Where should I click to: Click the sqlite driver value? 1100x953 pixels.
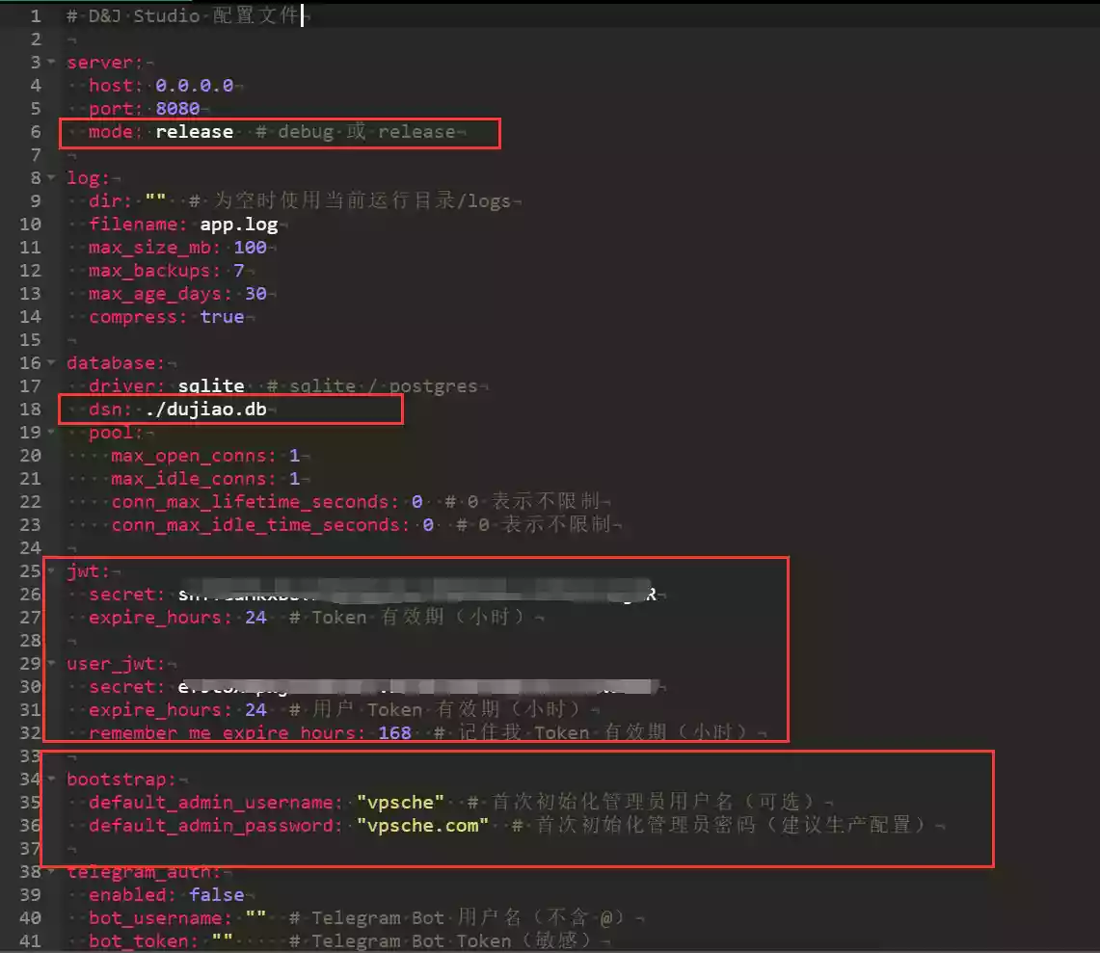(x=211, y=386)
